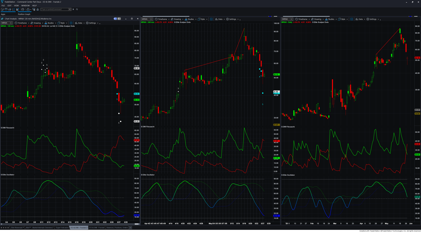Expand the symbol/command box dropdown arrow
Image resolution: width=421 pixels, height=232 pixels.
[69, 9]
